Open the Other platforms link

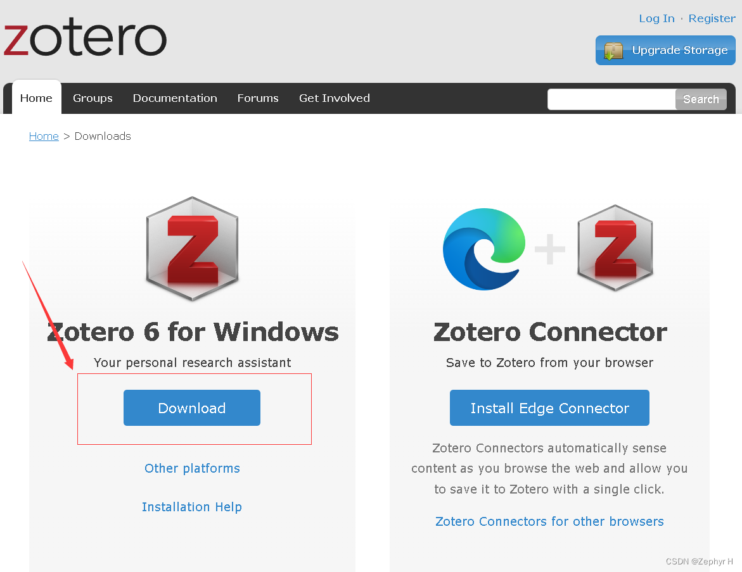point(192,468)
